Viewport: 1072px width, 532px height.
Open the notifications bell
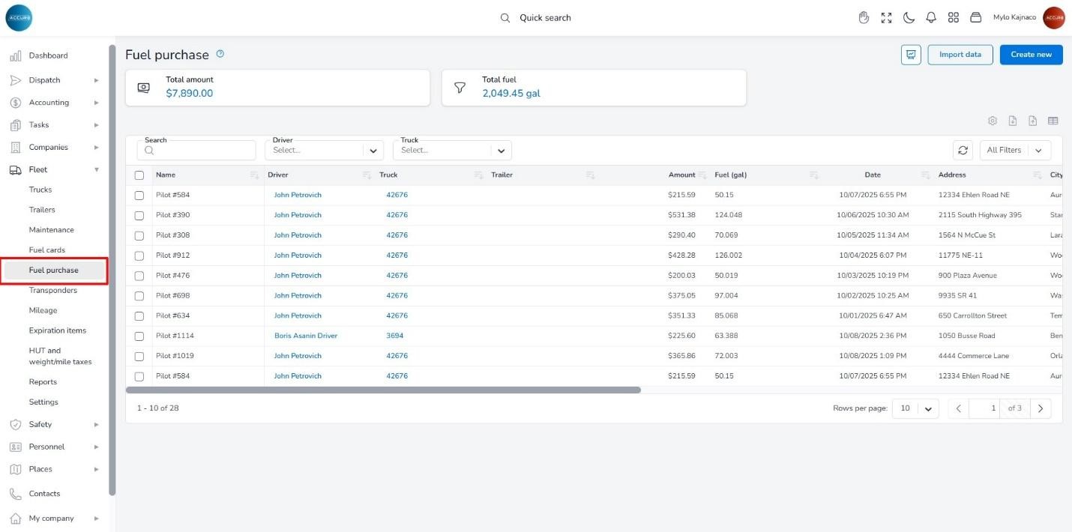point(931,18)
